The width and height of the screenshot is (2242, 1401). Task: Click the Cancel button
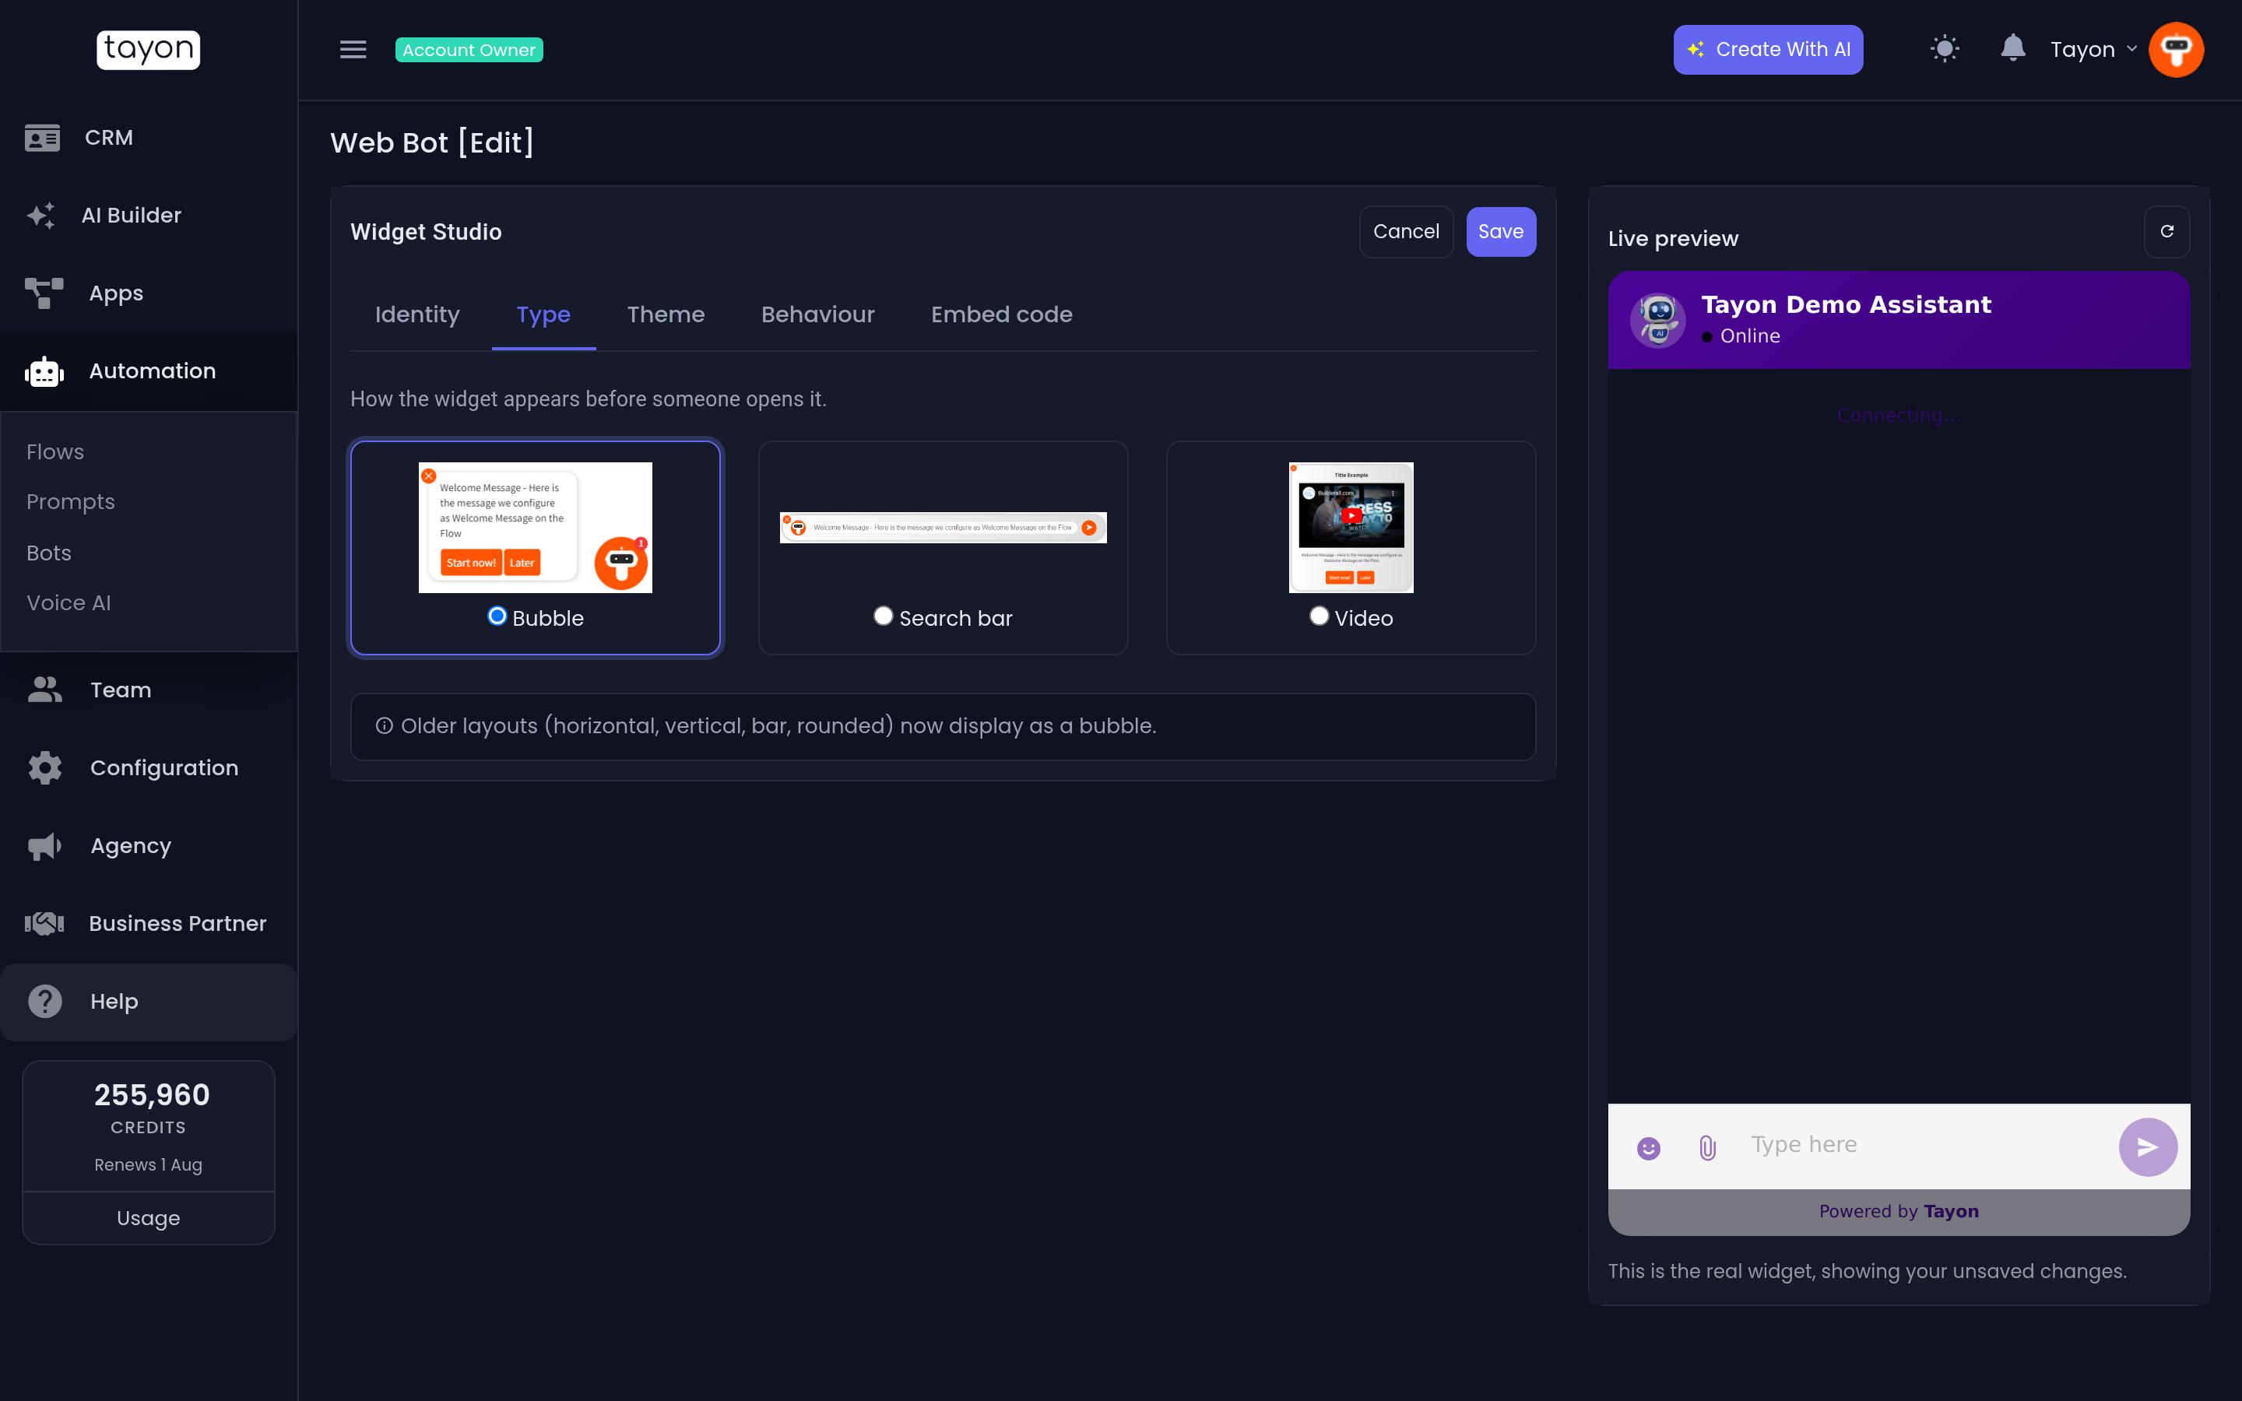[1405, 232]
